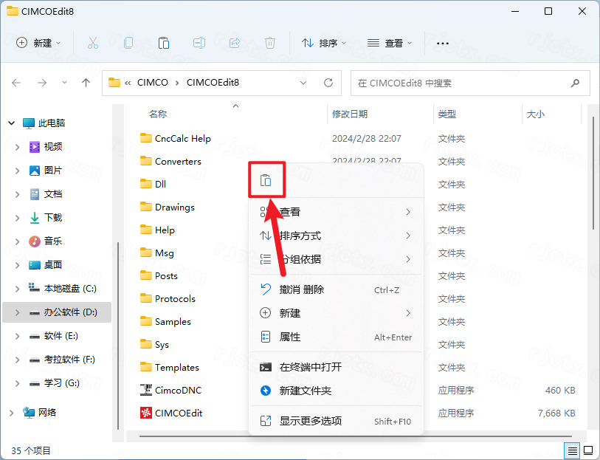600x460 pixels.
Task: Select the Dll folder
Action: [153, 184]
